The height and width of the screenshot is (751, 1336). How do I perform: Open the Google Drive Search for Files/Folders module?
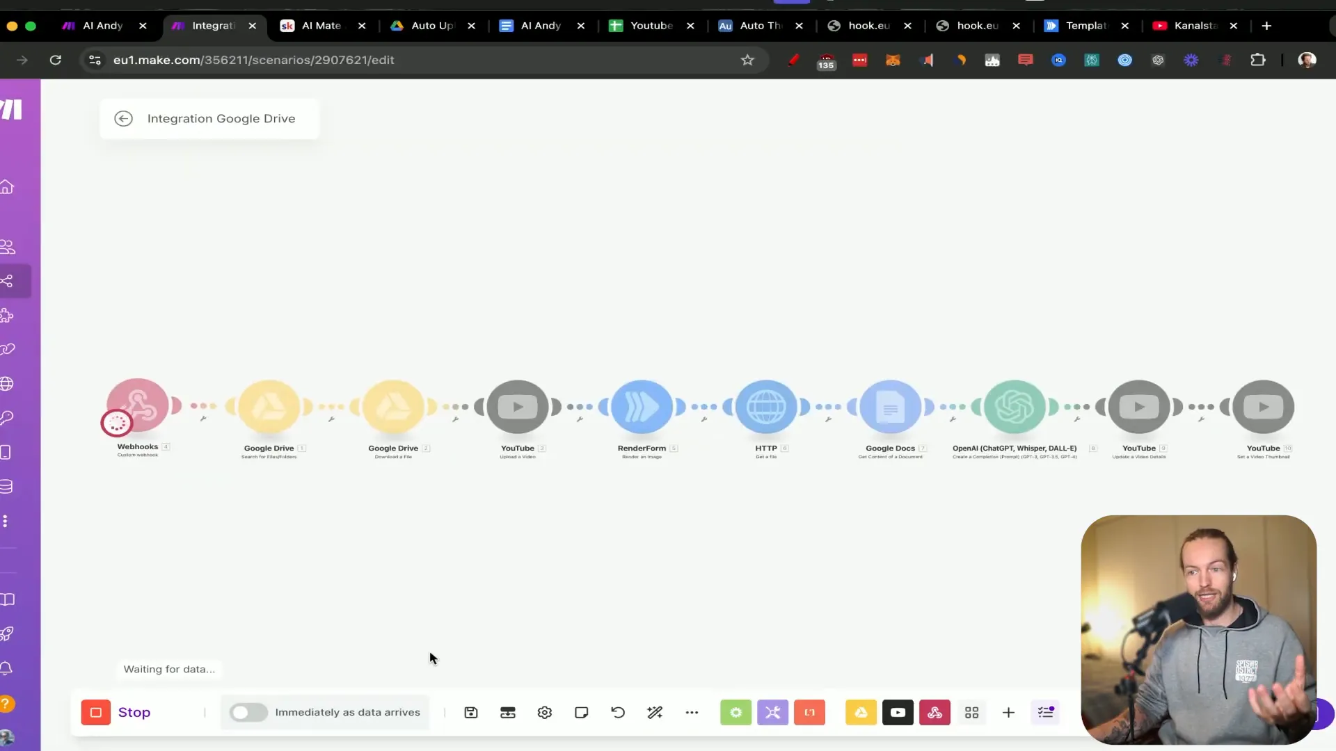click(x=269, y=407)
